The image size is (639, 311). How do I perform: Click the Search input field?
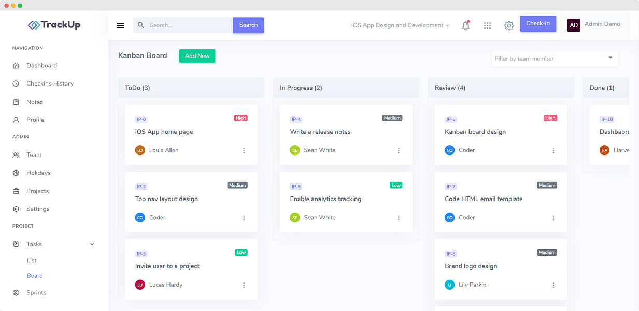(183, 25)
